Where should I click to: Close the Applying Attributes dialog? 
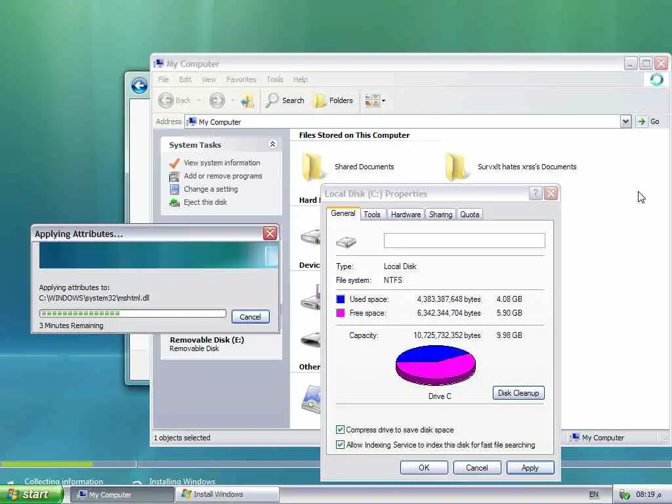pyautogui.click(x=270, y=233)
